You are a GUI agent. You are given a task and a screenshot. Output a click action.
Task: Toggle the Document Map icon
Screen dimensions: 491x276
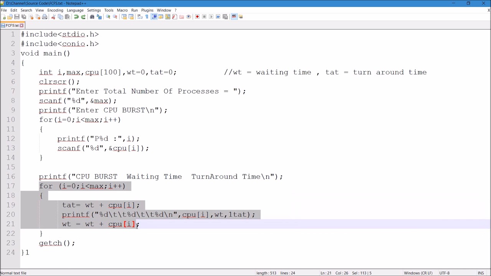[x=168, y=16]
